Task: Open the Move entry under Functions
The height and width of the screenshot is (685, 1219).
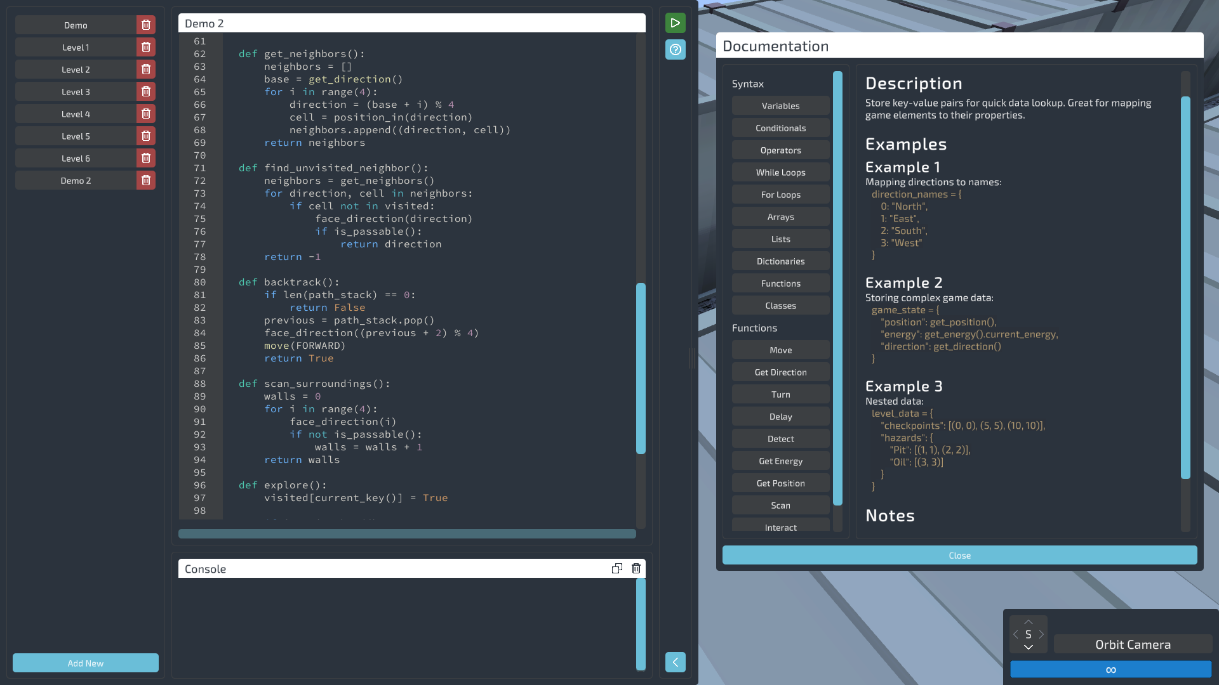Action: (x=780, y=349)
